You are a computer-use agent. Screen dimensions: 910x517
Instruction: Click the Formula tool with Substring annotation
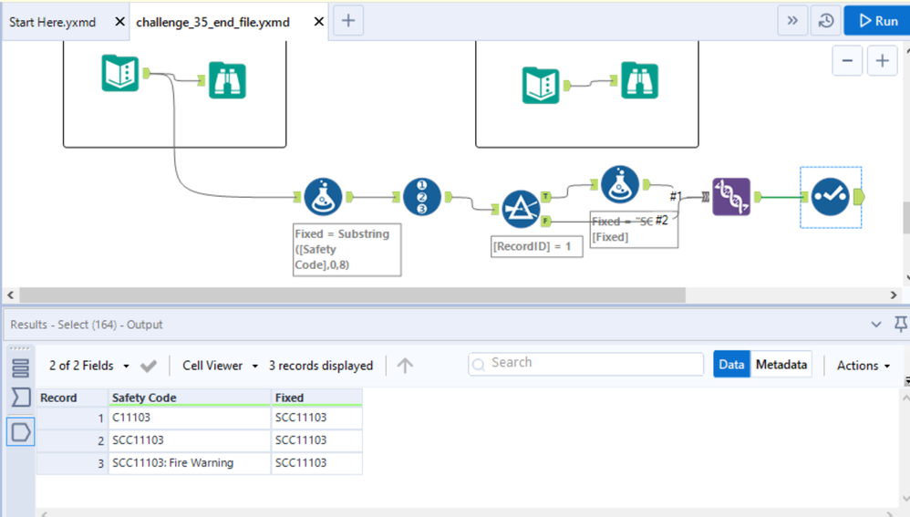coord(323,196)
